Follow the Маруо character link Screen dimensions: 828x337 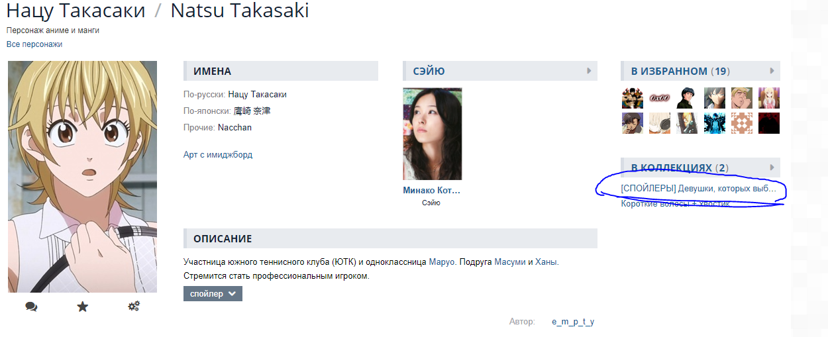[441, 262]
